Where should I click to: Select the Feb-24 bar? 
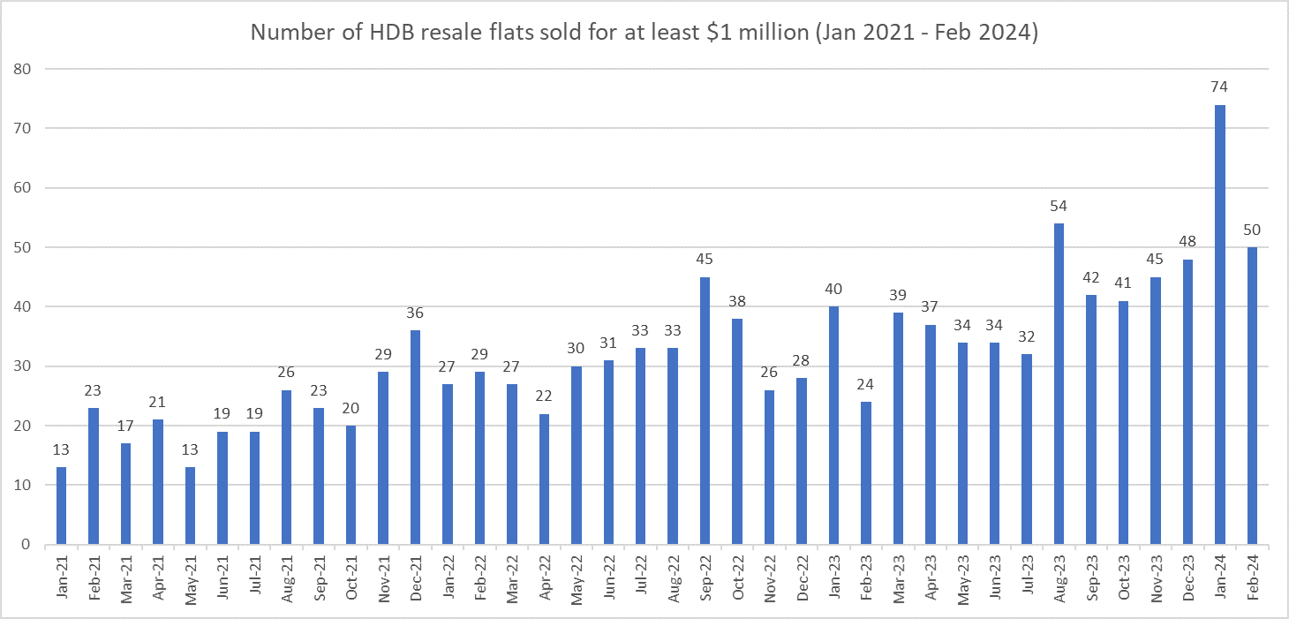click(1252, 396)
